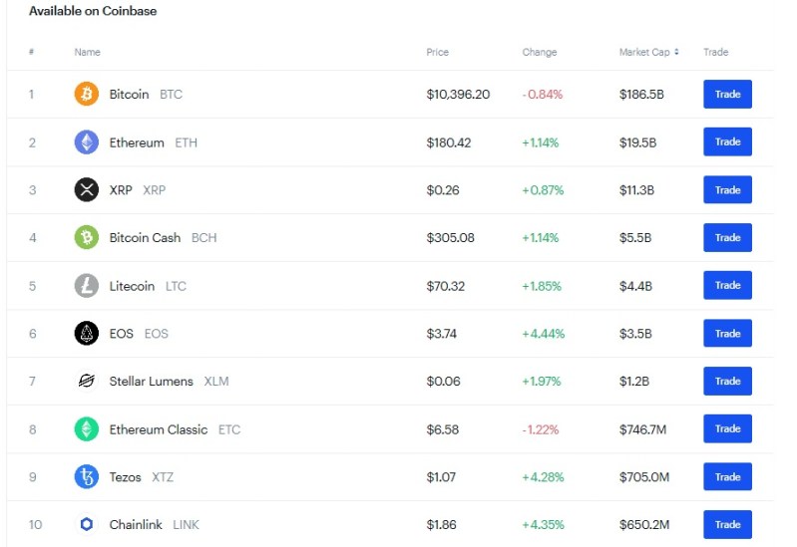
Task: Click the green Ethereum Classic icon
Action: tap(87, 429)
